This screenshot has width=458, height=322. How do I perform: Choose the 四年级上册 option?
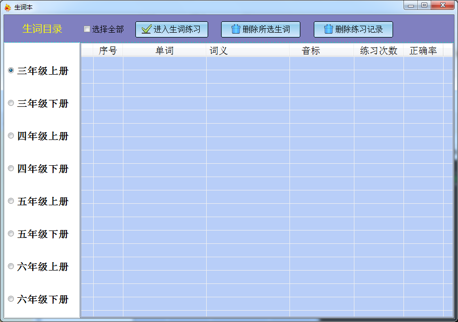coord(11,136)
